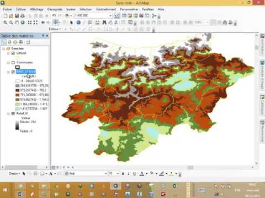The height and width of the screenshot is (198, 265).
Task: Go back to previous extent arrow
Action: tap(43, 23)
